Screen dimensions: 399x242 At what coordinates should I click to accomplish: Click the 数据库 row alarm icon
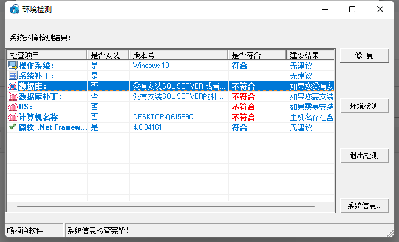[x=13, y=86]
